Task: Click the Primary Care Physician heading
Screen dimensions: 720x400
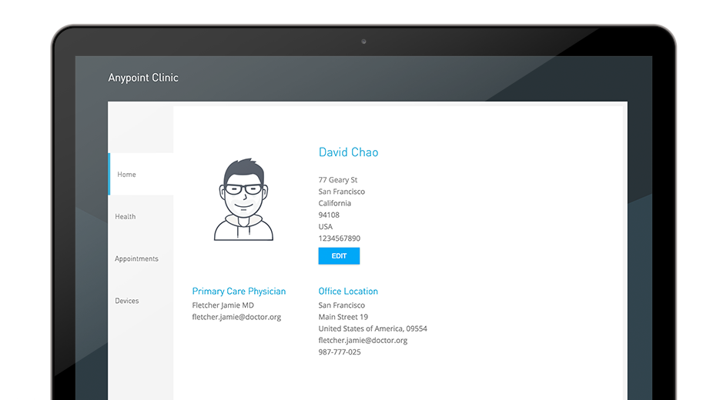Action: tap(239, 292)
